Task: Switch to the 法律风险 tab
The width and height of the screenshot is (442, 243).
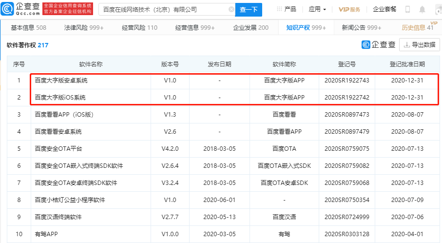Action: (84, 28)
